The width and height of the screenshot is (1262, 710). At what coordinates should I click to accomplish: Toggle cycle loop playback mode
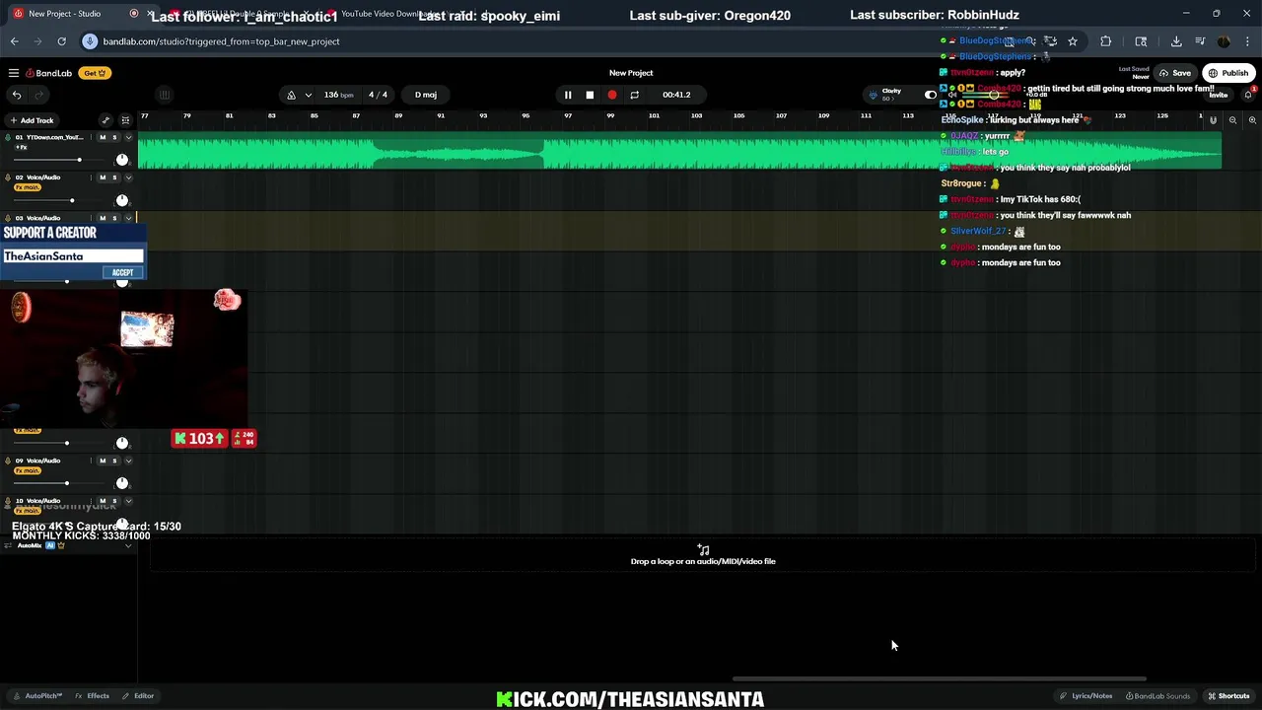click(634, 95)
